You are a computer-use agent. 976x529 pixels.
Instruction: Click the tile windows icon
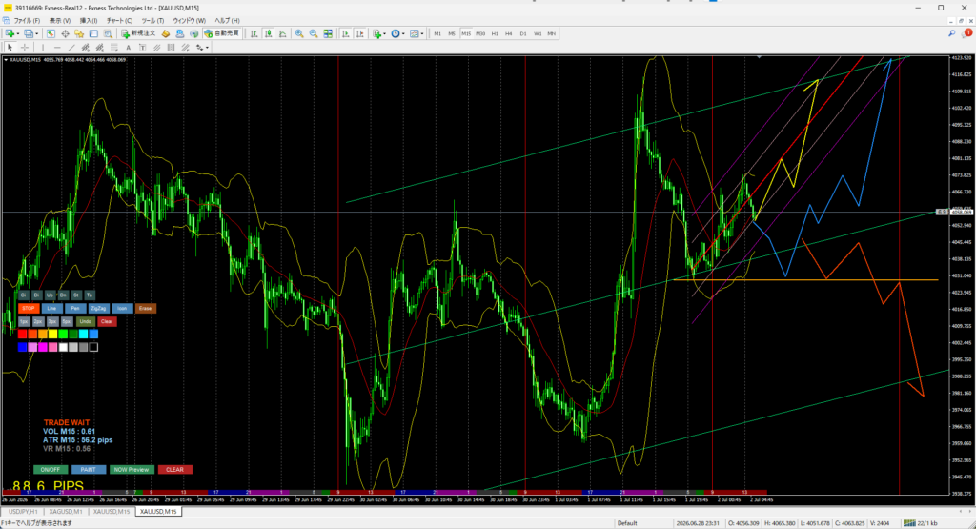point(328,33)
